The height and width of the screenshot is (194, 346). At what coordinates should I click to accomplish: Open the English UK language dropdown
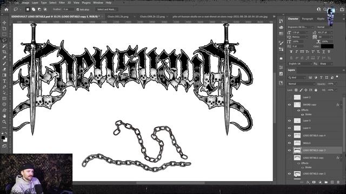(300, 64)
